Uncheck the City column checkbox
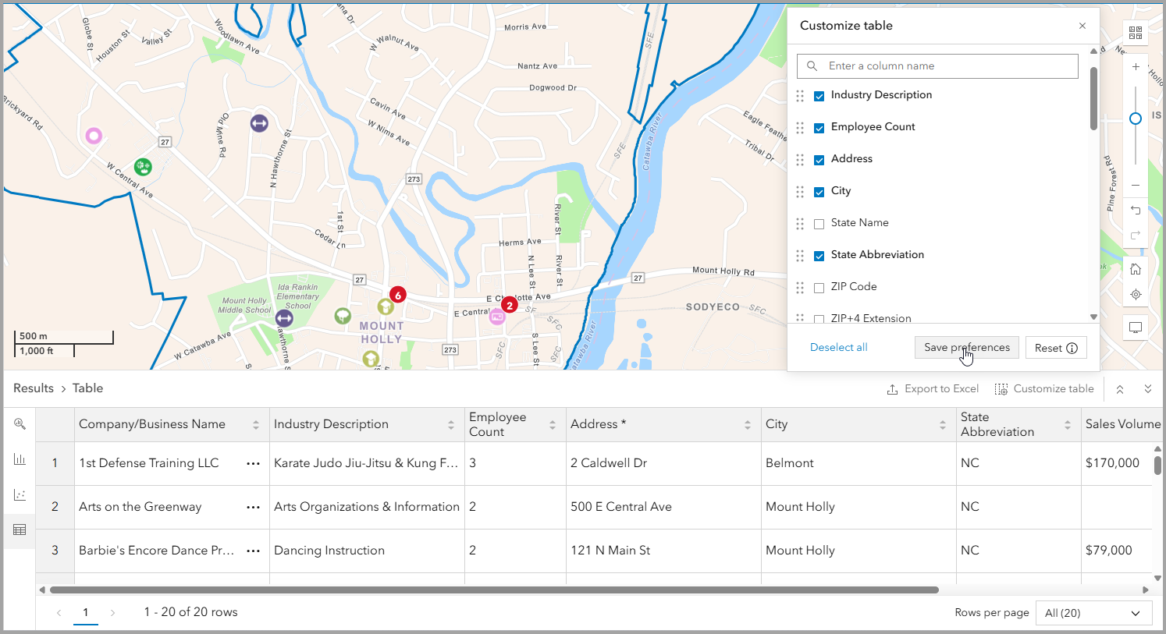 [819, 192]
